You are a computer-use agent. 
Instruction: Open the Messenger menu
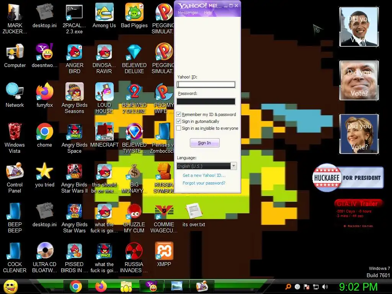[188, 13]
